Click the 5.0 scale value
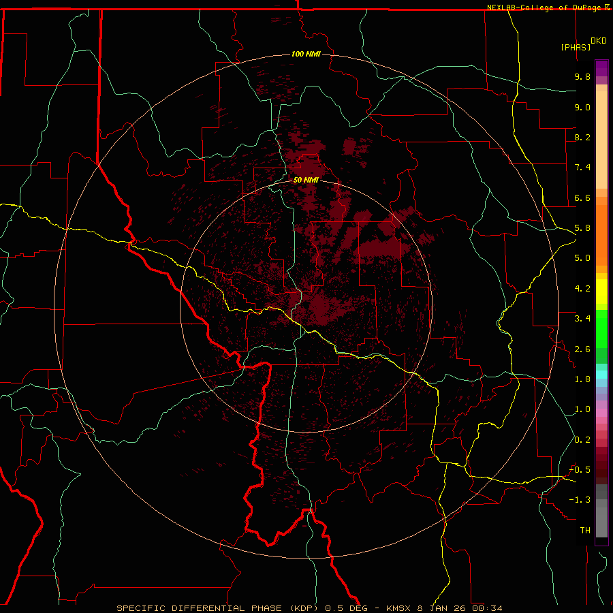 tap(582, 258)
